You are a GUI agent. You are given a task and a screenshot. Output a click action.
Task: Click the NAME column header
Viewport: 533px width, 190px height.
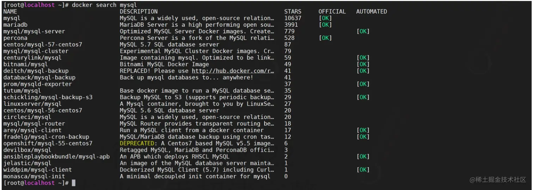10,12
